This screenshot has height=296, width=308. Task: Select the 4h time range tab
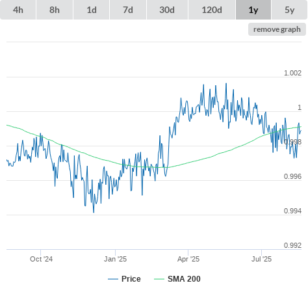[x=18, y=10]
